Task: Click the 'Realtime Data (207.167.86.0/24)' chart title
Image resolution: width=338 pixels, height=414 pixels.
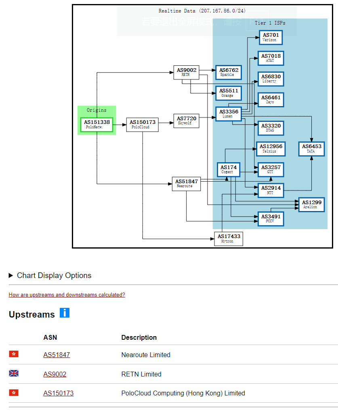Action: (202, 11)
